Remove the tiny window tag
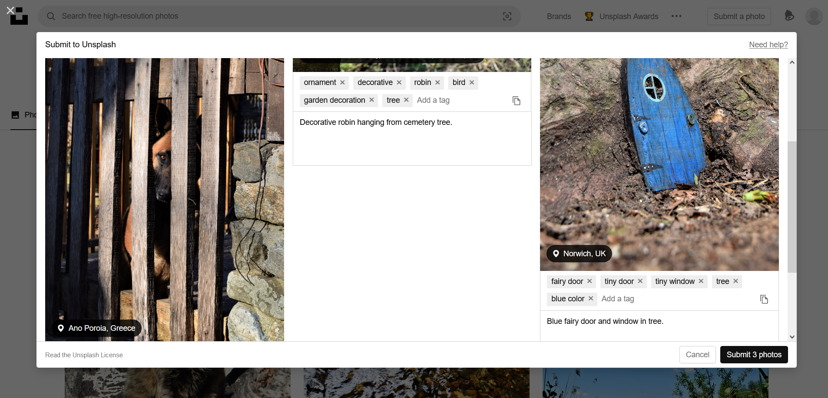828x398 pixels. click(701, 281)
